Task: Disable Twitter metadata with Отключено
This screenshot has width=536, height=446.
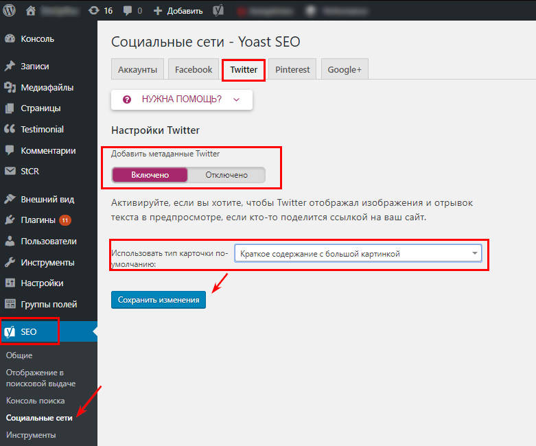Action: 226,175
